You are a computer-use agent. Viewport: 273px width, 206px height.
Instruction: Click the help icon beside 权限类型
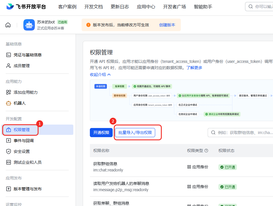(206, 151)
